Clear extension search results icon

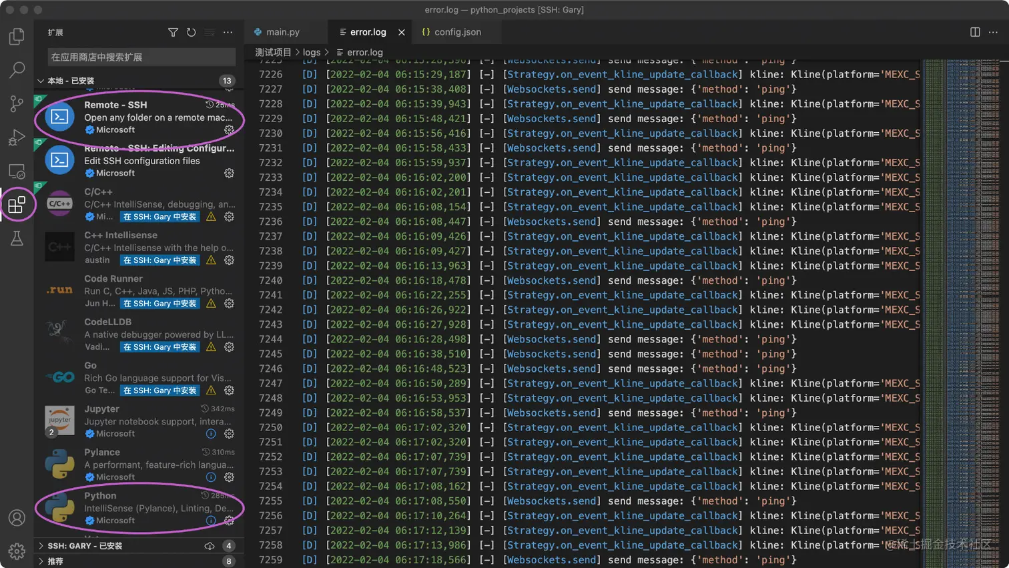(210, 32)
